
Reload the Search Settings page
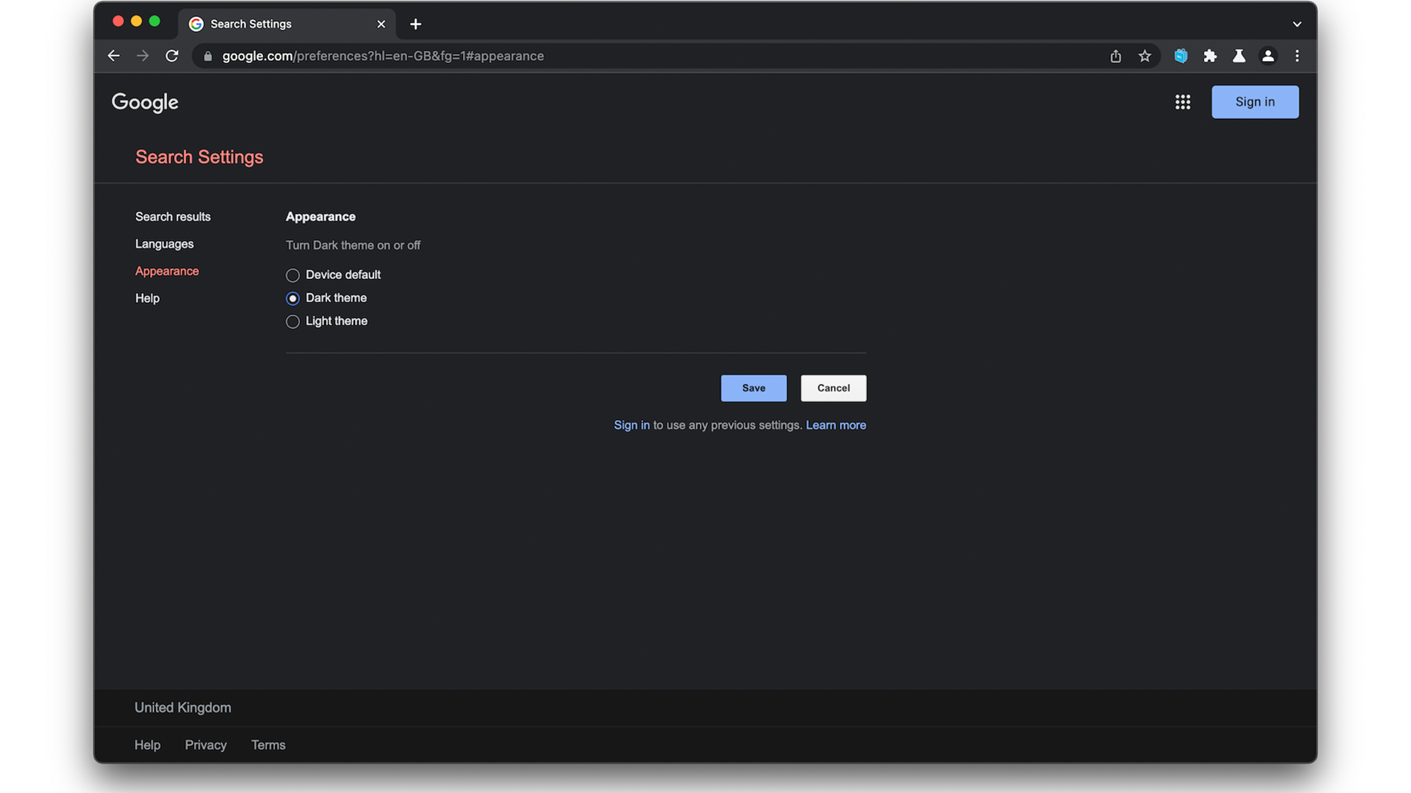point(172,56)
